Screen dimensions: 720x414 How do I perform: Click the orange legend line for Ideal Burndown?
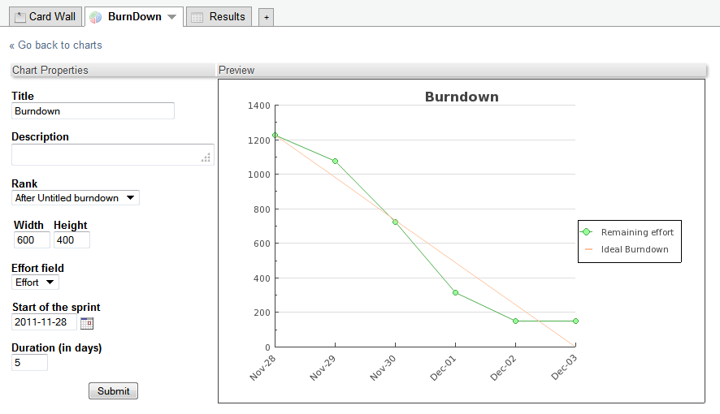[588, 249]
